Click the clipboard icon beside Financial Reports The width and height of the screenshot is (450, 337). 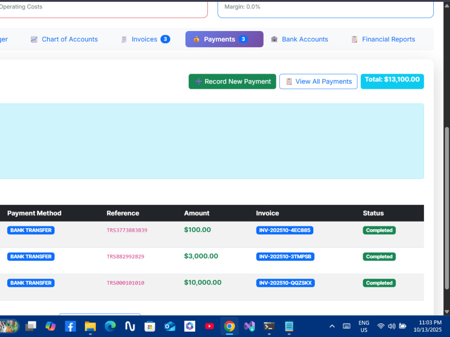point(355,39)
